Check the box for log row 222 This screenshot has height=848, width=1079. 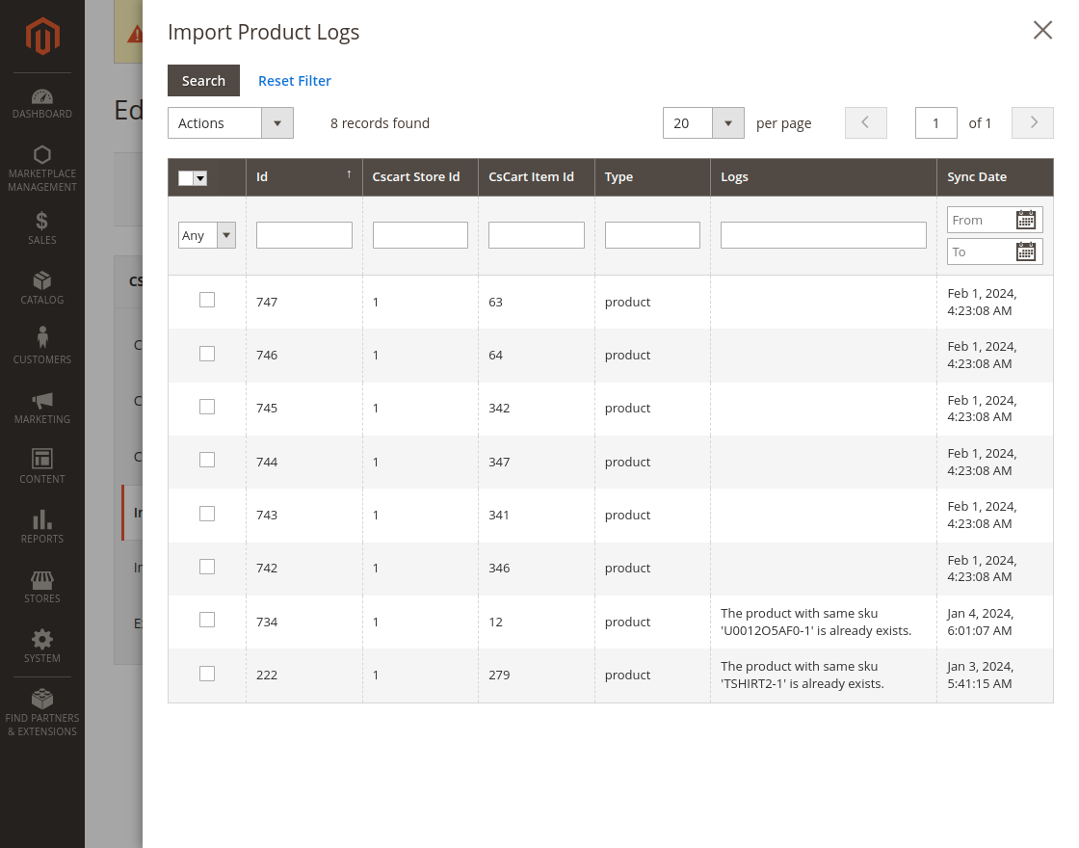point(207,674)
